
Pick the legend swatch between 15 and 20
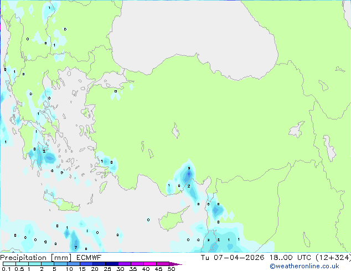click(86, 264)
